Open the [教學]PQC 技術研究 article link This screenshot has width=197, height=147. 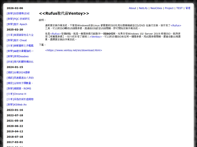tap(18, 19)
